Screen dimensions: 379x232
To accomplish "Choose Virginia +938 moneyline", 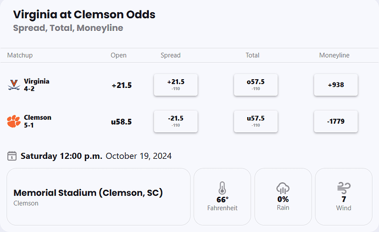I will point(336,85).
